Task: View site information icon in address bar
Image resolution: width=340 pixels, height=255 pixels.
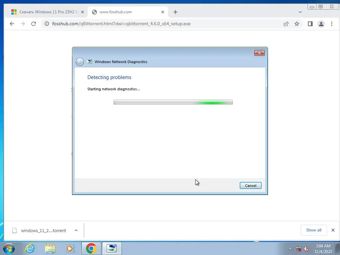Action: pos(47,24)
